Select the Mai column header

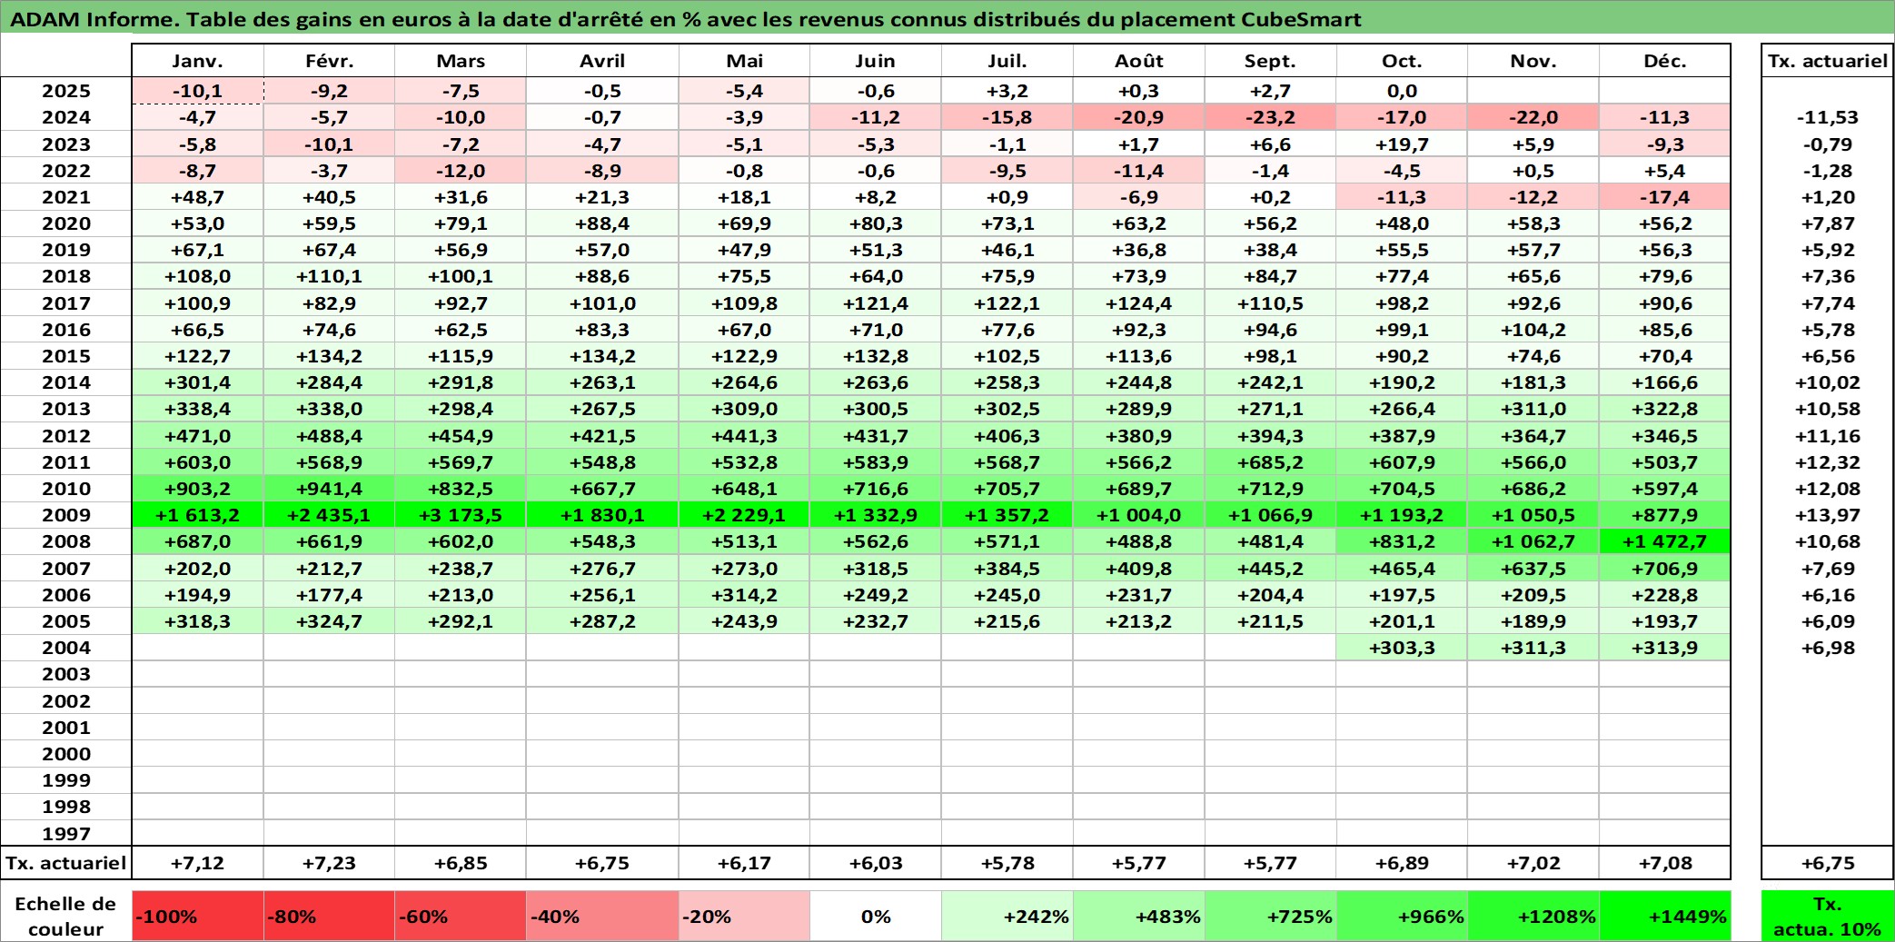coord(744,61)
